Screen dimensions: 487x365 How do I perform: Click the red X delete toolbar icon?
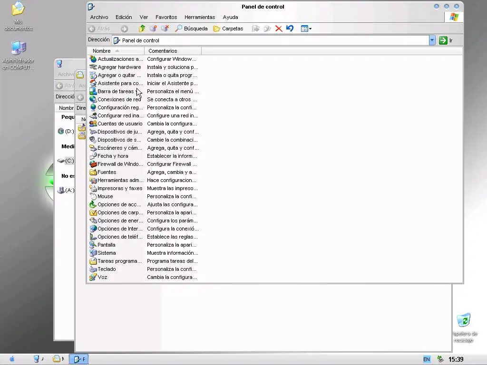279,29
